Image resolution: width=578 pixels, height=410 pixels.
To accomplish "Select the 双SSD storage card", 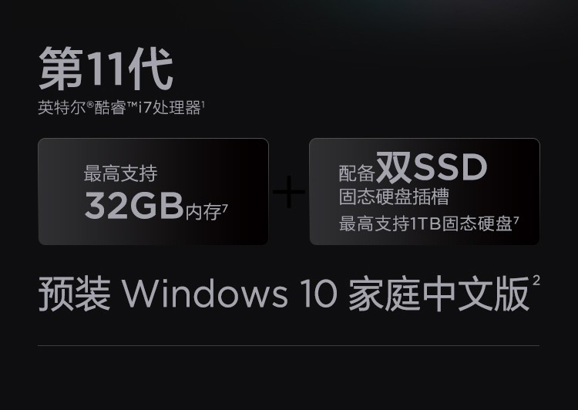I will pos(425,191).
